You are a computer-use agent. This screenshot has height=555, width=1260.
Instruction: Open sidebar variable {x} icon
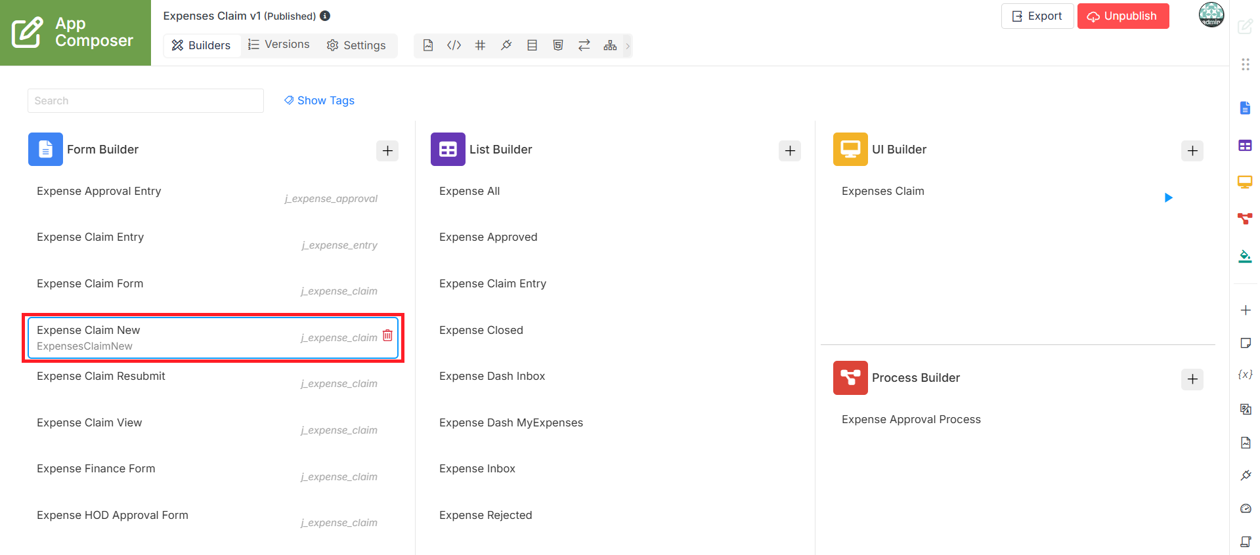click(x=1245, y=375)
